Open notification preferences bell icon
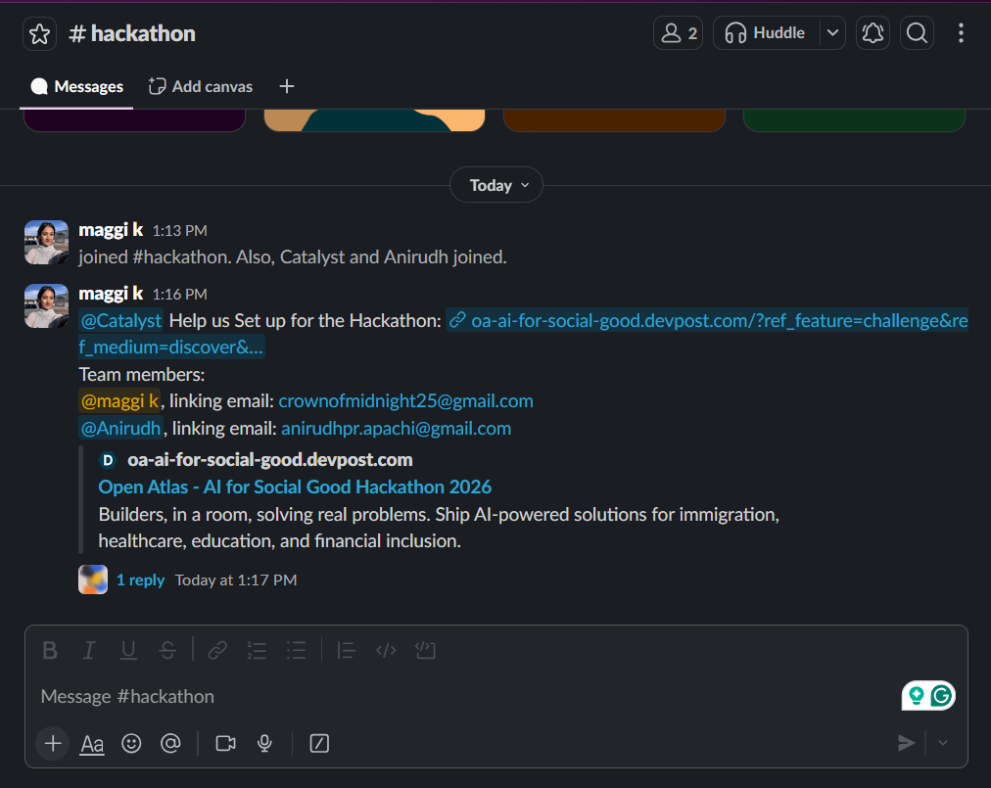The width and height of the screenshot is (991, 788). point(873,33)
